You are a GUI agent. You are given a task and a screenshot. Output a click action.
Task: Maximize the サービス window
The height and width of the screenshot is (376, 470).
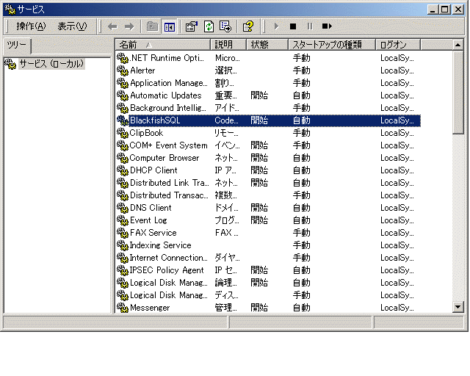[x=444, y=10]
